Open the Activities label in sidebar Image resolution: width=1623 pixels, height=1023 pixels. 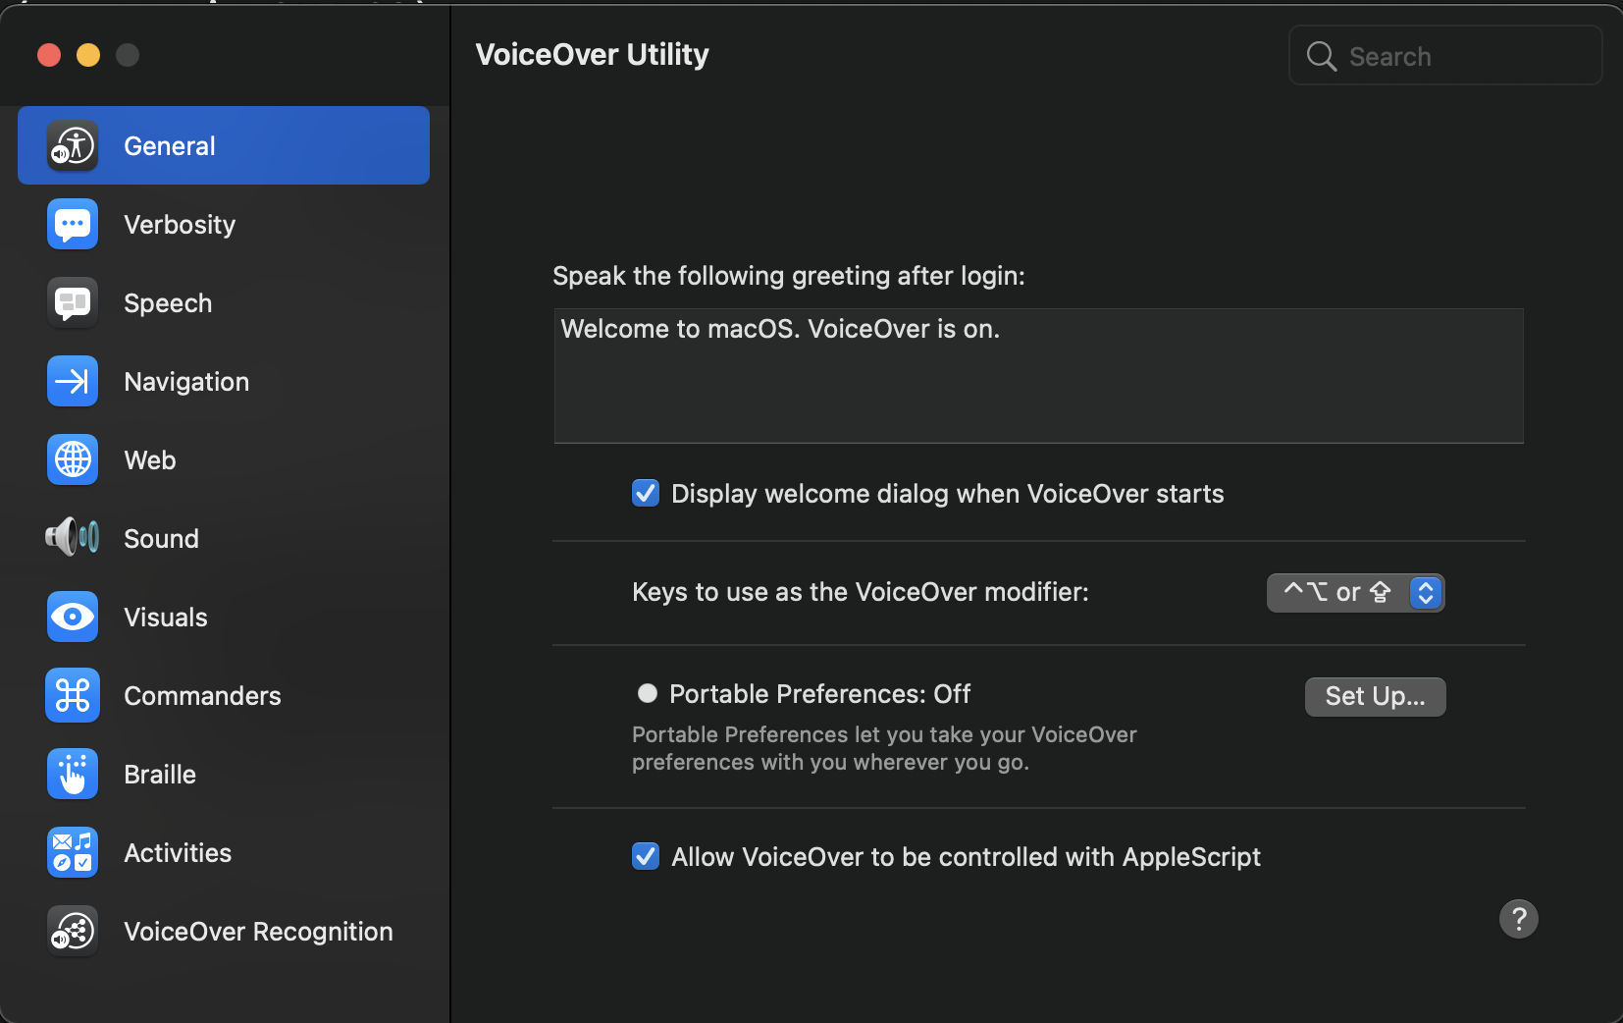178,853
